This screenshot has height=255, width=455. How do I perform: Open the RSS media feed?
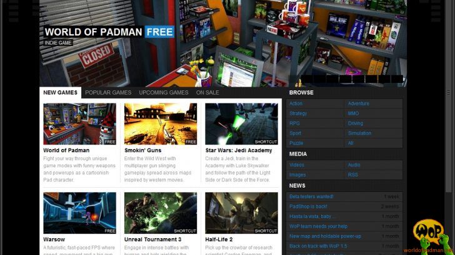[x=353, y=175]
